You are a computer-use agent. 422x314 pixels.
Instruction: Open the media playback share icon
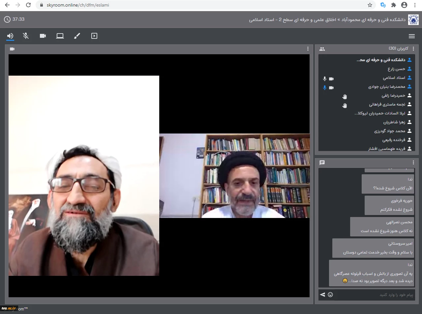[94, 36]
